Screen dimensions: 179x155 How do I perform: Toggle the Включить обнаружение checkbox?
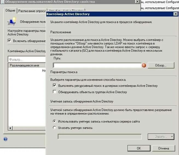coord(9,40)
